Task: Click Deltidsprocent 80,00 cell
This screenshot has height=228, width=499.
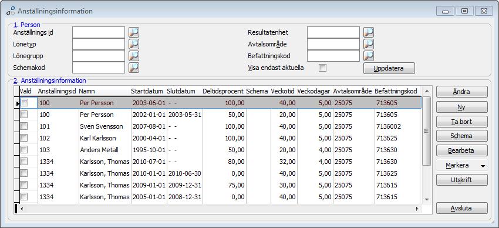Action: [x=224, y=162]
